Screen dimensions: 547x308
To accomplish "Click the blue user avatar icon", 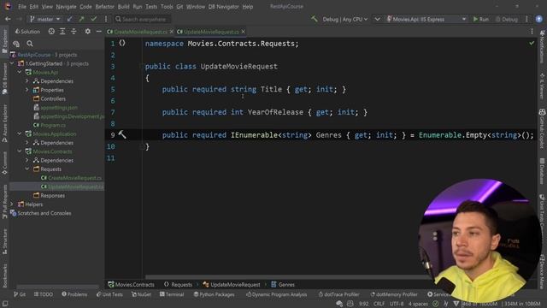I will point(539,19).
